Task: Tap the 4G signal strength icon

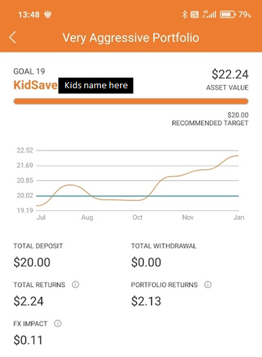Action: 209,14
